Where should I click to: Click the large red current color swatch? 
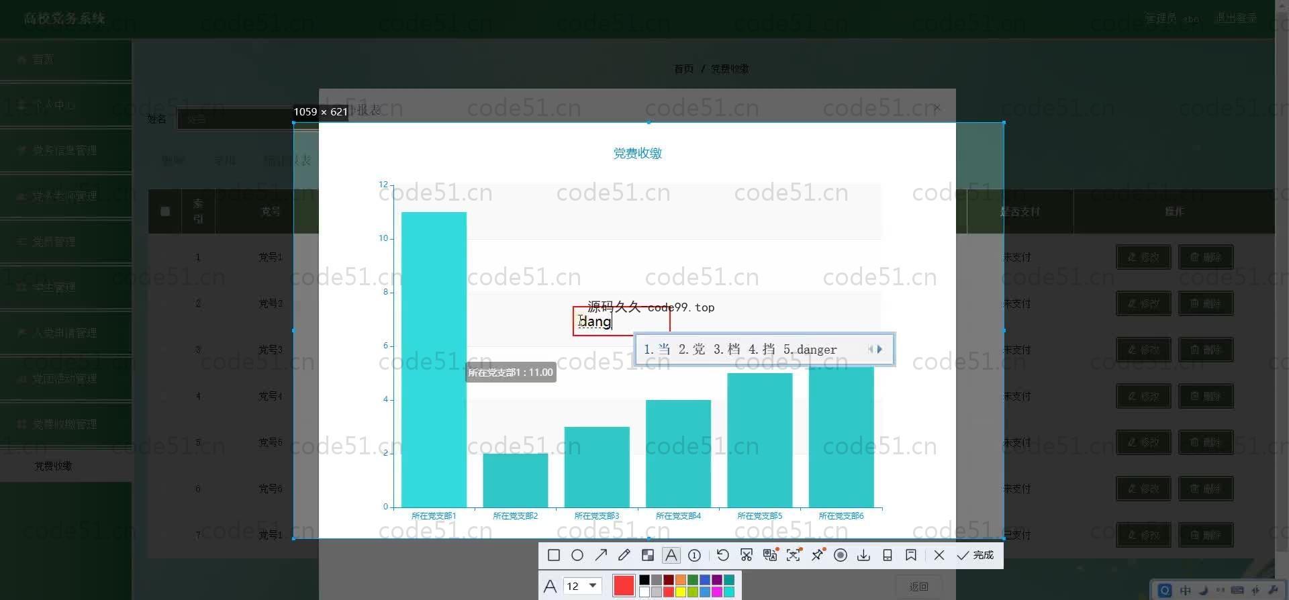click(x=624, y=586)
